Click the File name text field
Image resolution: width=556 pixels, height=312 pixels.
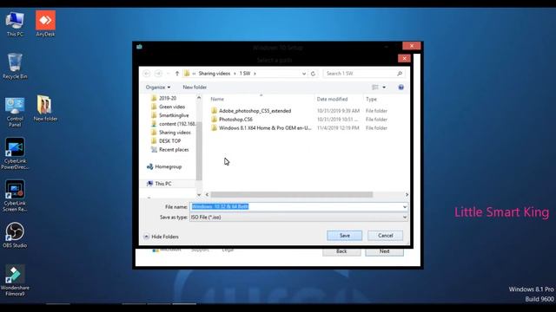pyautogui.click(x=299, y=207)
